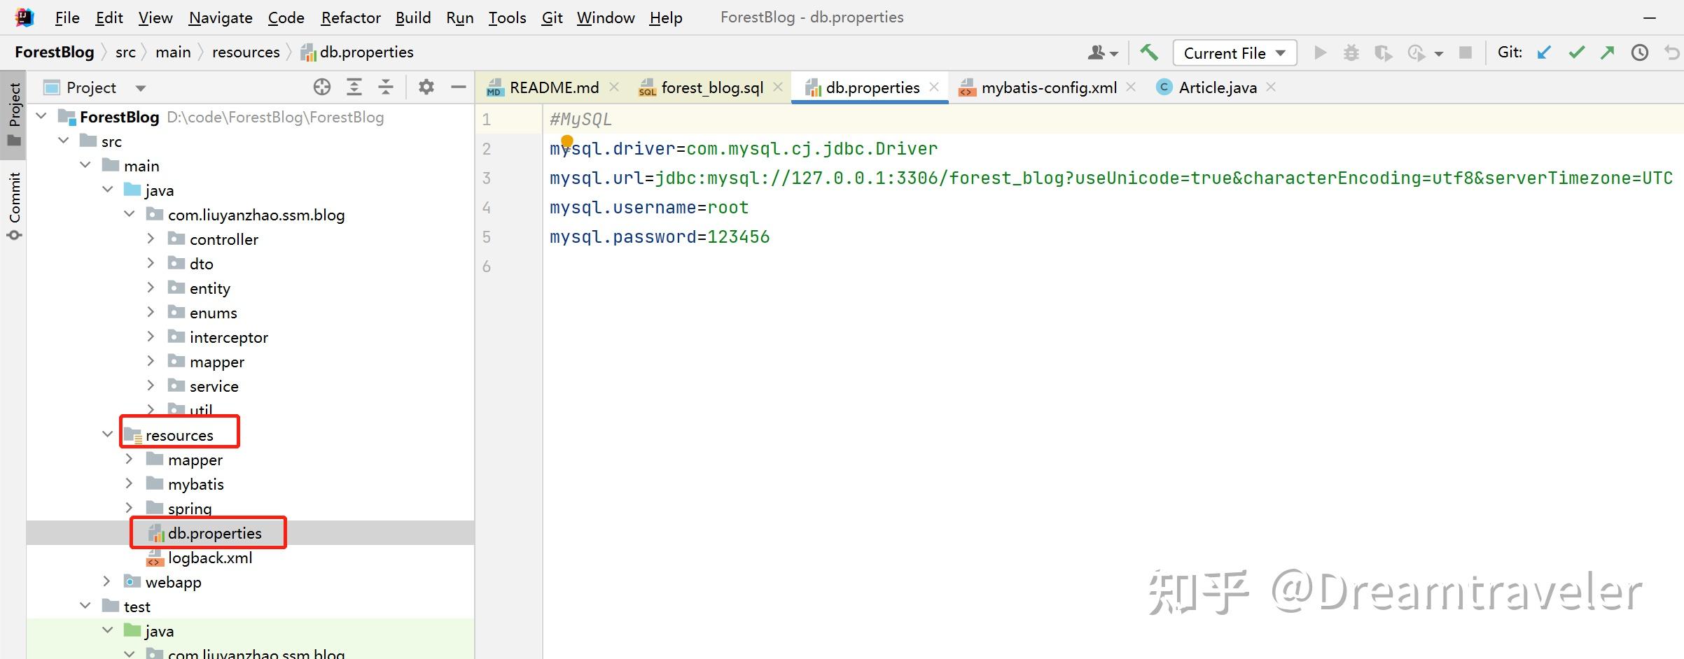Viewport: 1684px width, 659px height.
Task: Open the Refactor menu
Action: (350, 17)
